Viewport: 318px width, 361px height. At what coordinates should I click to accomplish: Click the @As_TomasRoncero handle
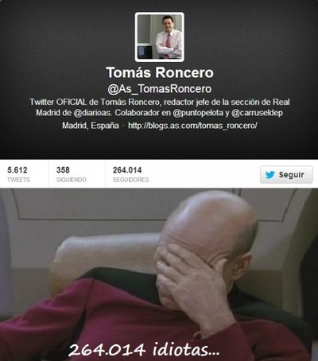click(159, 89)
